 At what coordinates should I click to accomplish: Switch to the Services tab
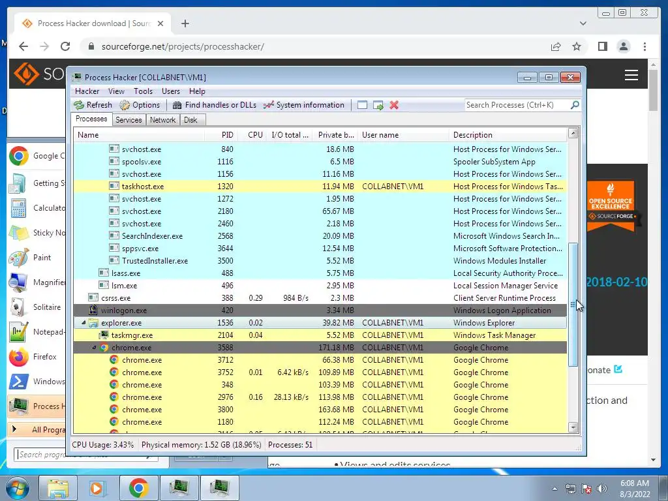click(129, 120)
